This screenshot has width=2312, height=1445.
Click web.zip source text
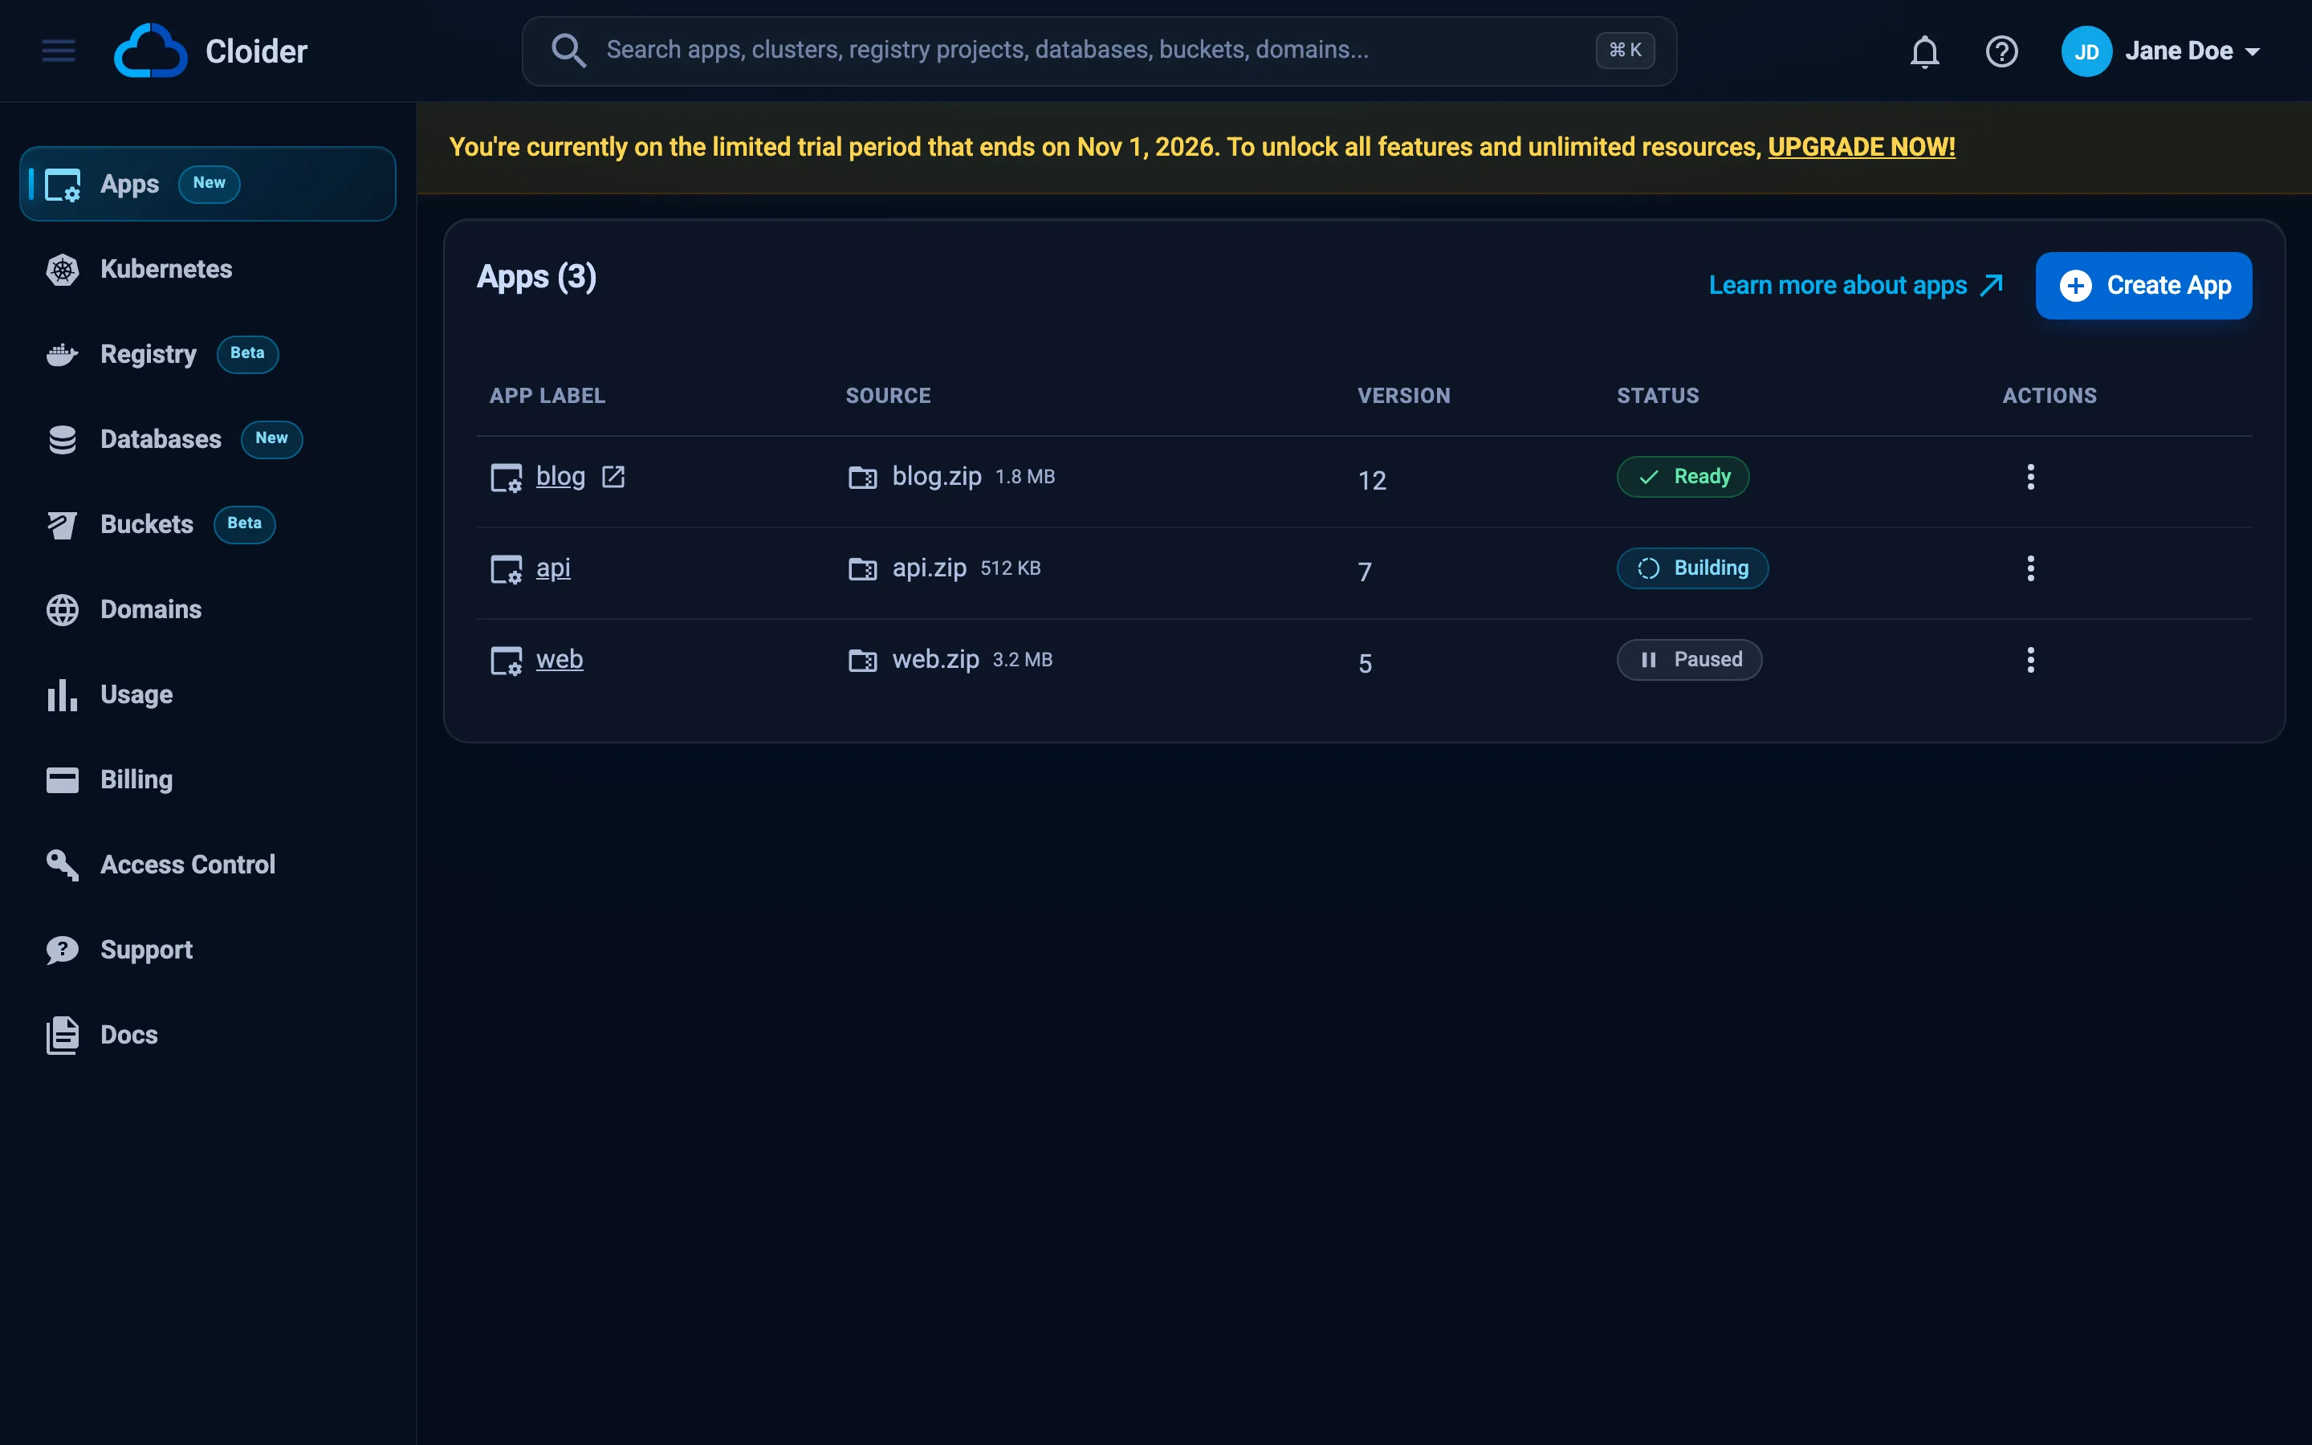(935, 659)
